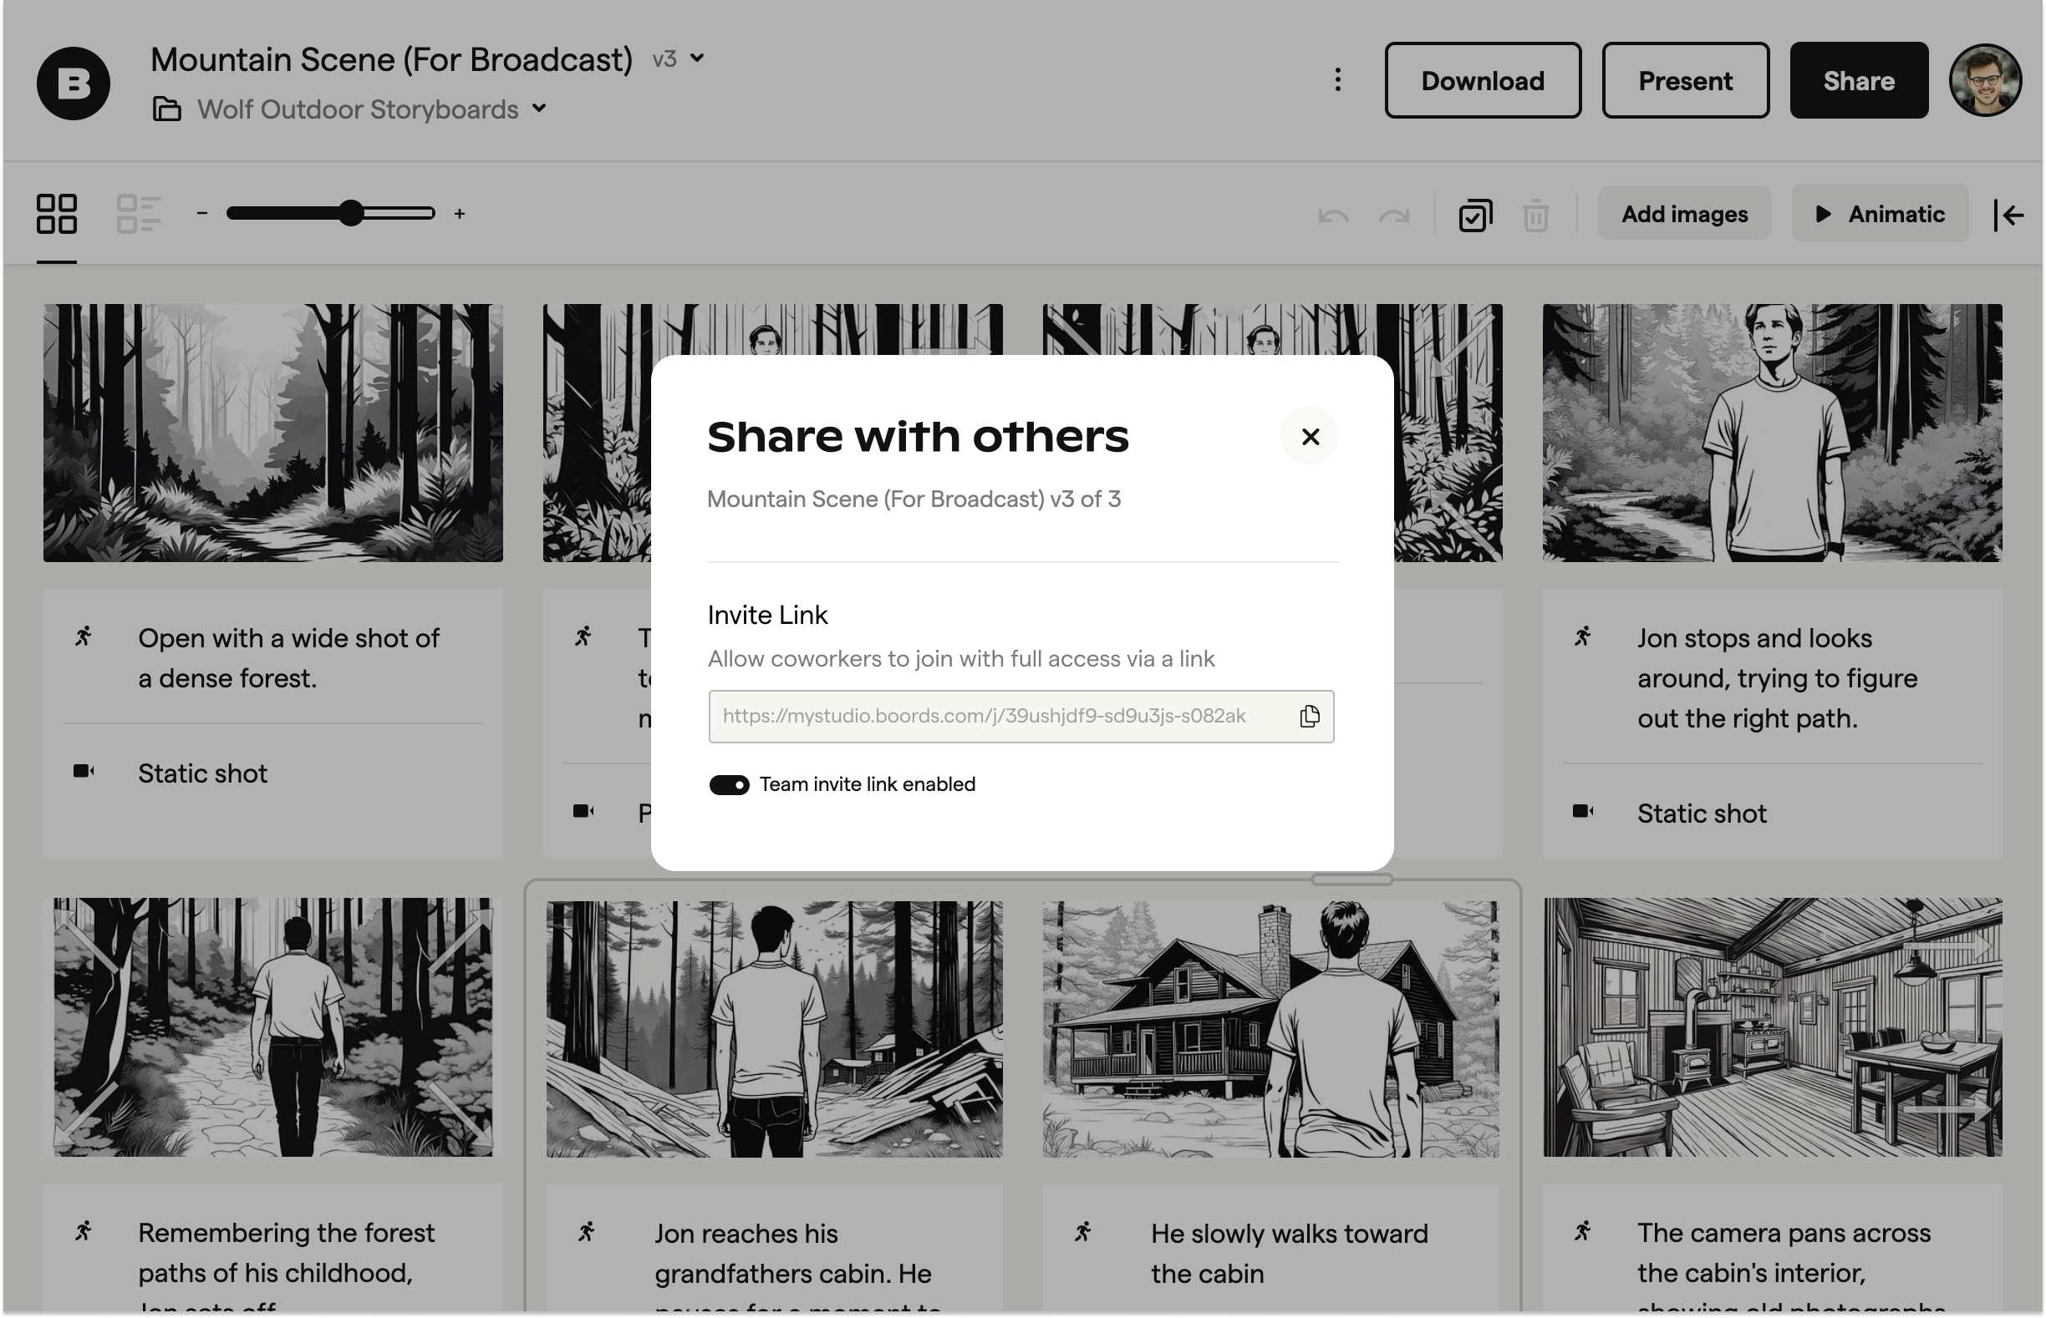Image resolution: width=2046 pixels, height=1318 pixels.
Task: Collapse the sidebar with arrow-to-bar icon
Action: tap(2008, 215)
